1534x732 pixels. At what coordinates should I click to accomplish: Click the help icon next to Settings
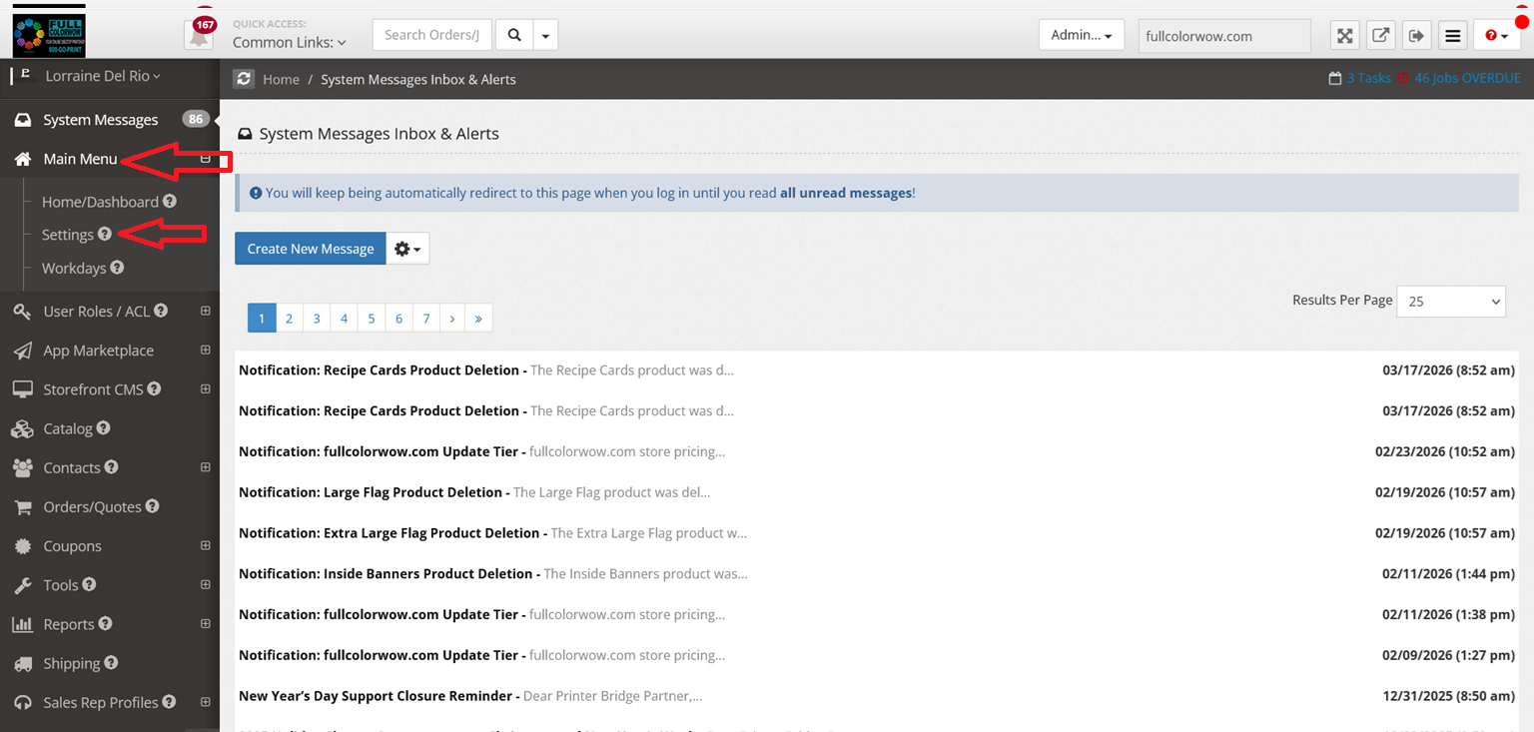(105, 235)
